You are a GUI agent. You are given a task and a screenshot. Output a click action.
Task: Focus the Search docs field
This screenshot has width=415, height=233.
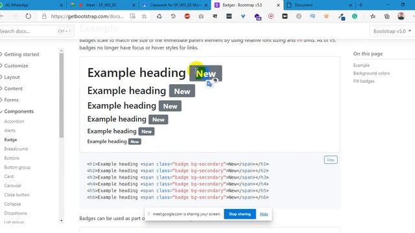36,31
